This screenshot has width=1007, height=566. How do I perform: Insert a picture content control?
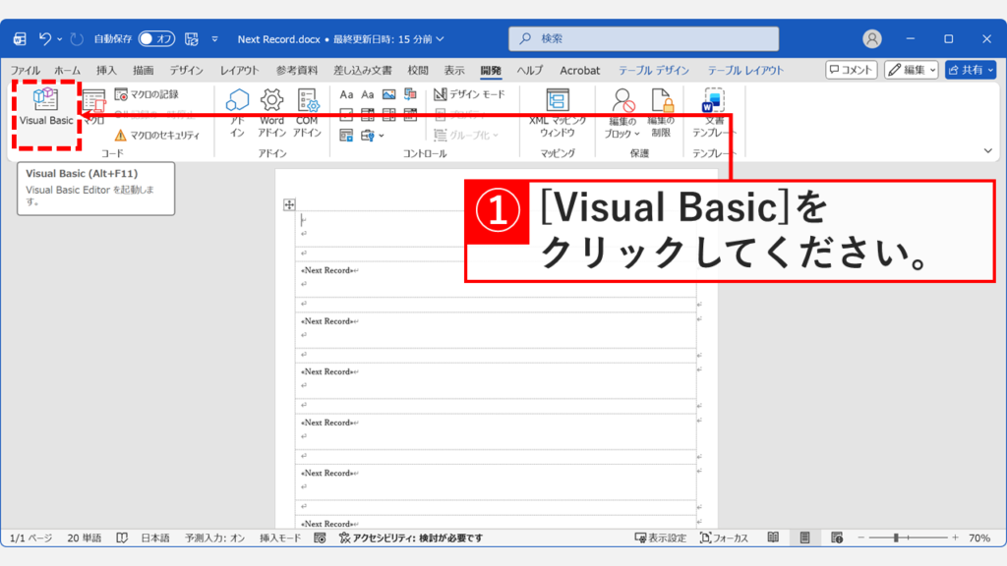tap(390, 94)
